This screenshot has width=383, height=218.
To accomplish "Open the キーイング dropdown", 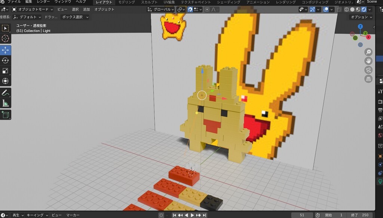I will pos(37,215).
